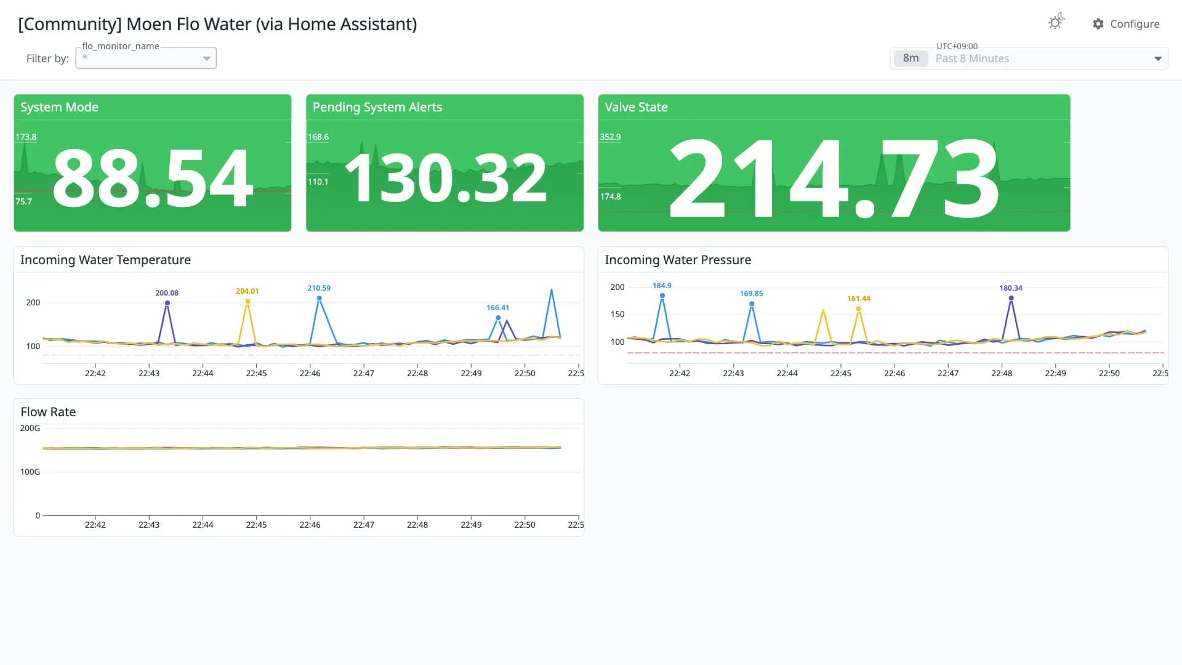Click the 169.85 peak marker in pressure graph
Viewport: 1182px width, 665px height.
click(x=752, y=304)
